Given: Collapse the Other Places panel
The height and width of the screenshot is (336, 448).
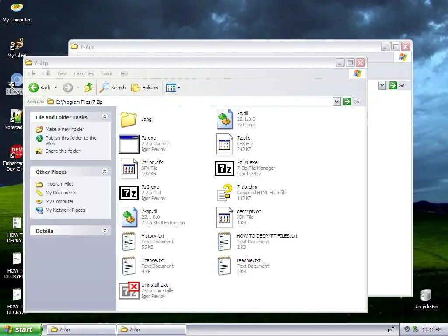Looking at the screenshot, I should 105,171.
